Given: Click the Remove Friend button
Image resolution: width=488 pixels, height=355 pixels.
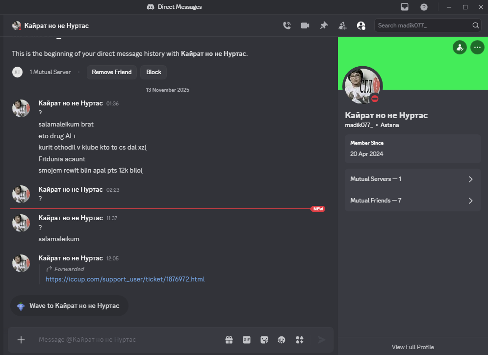Looking at the screenshot, I should (112, 72).
